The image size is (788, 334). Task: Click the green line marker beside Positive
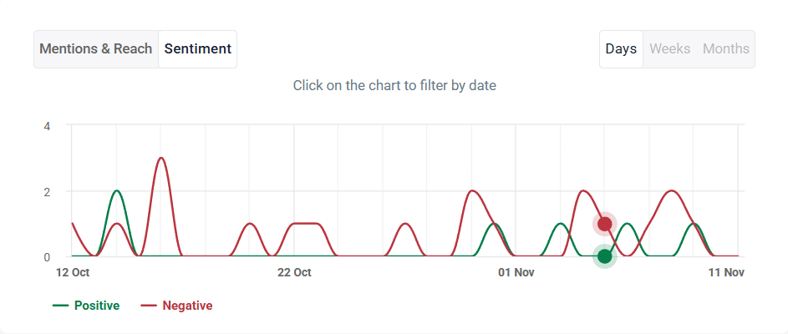pos(60,306)
